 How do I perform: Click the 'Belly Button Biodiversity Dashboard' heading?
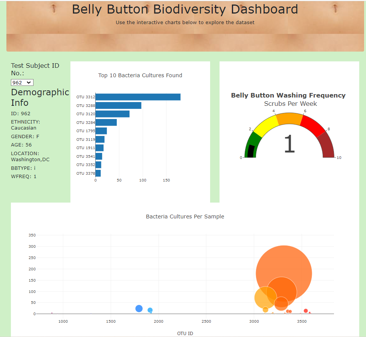click(x=185, y=9)
